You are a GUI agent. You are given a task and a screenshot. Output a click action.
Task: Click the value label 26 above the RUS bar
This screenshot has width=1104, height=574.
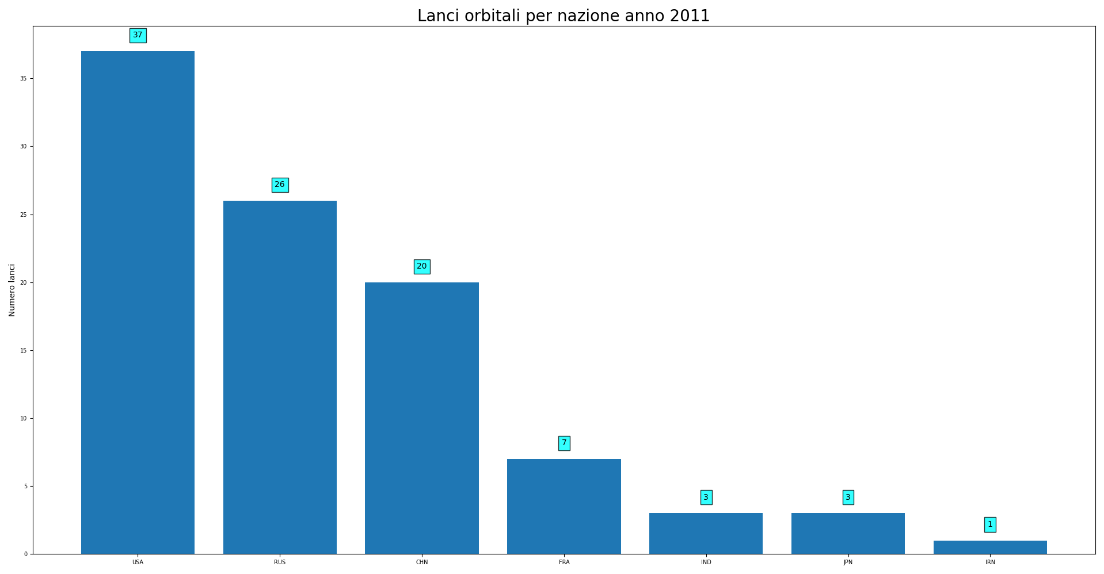click(280, 185)
